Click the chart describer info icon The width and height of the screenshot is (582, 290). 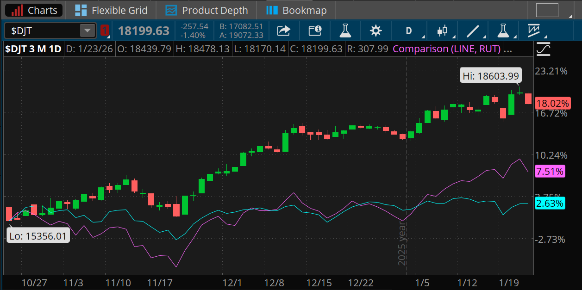point(315,31)
